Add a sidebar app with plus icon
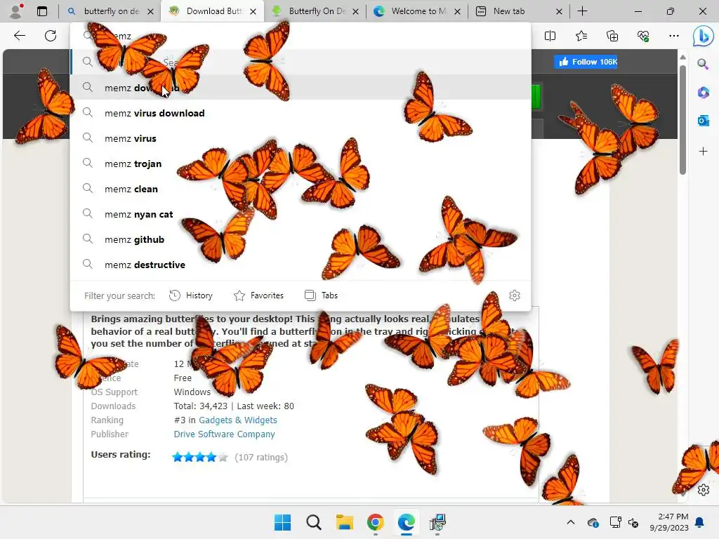 pos(703,152)
